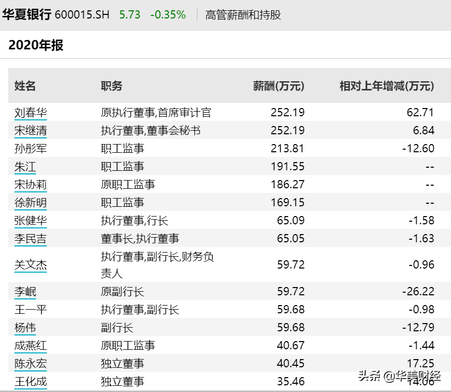Select 执行董事,行长 position cell

point(134,221)
